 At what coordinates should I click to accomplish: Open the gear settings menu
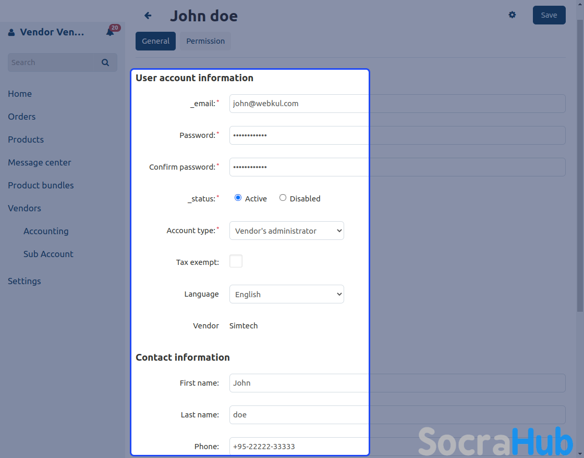coord(512,15)
